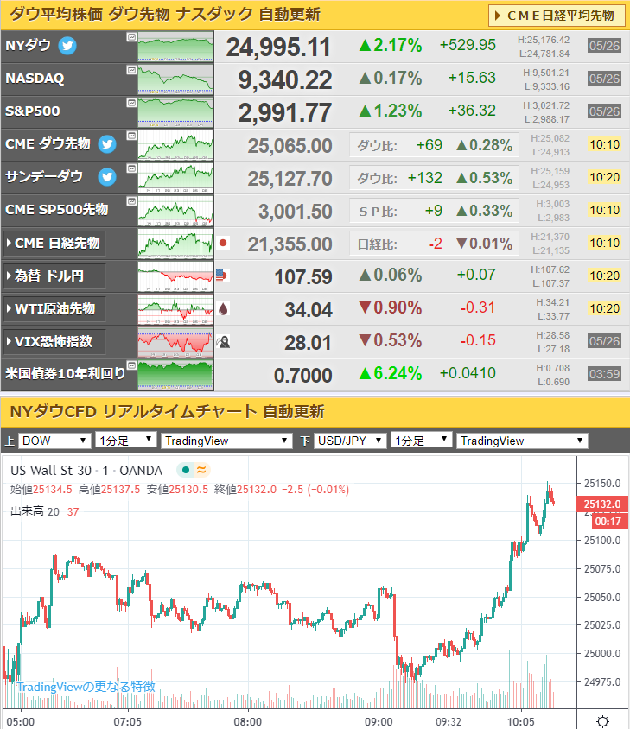
Task: Expand WTI原油先物 button
Action: (x=54, y=308)
